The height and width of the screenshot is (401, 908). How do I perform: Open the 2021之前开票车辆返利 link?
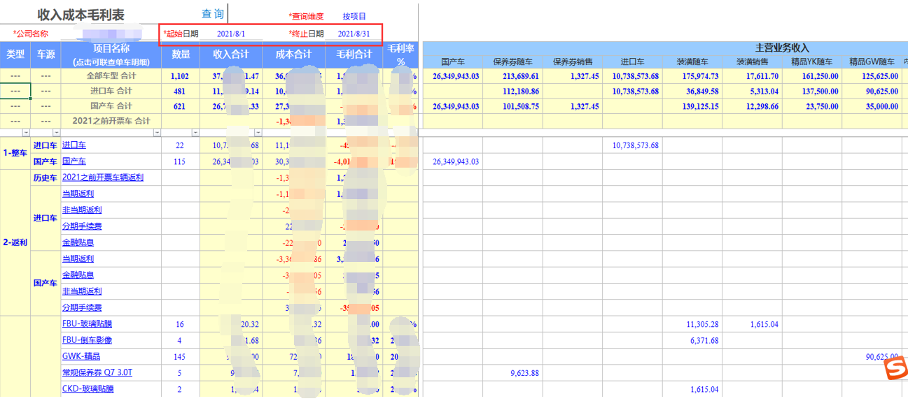click(x=103, y=177)
